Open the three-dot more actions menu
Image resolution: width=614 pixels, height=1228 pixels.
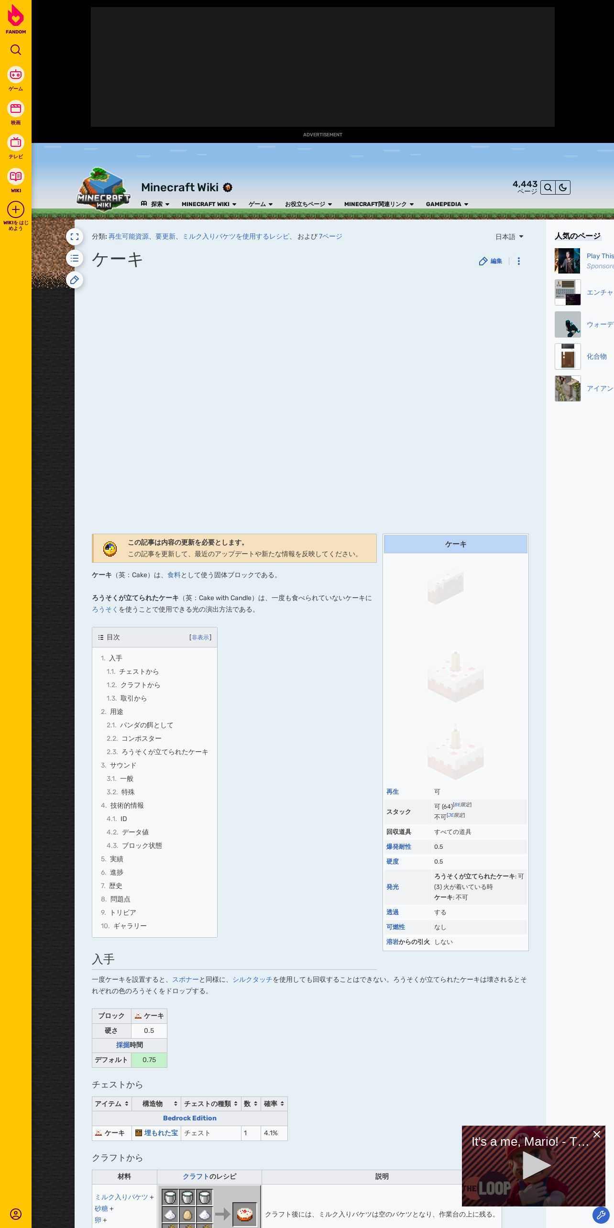519,261
